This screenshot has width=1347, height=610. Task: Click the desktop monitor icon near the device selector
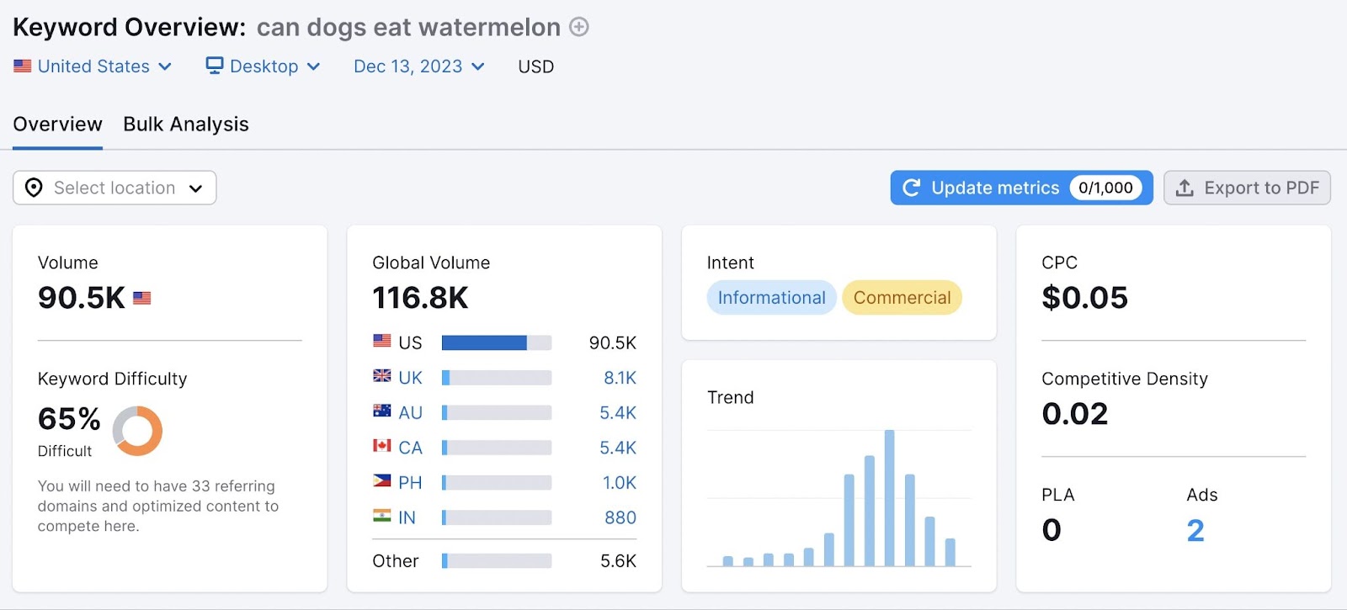click(x=214, y=65)
